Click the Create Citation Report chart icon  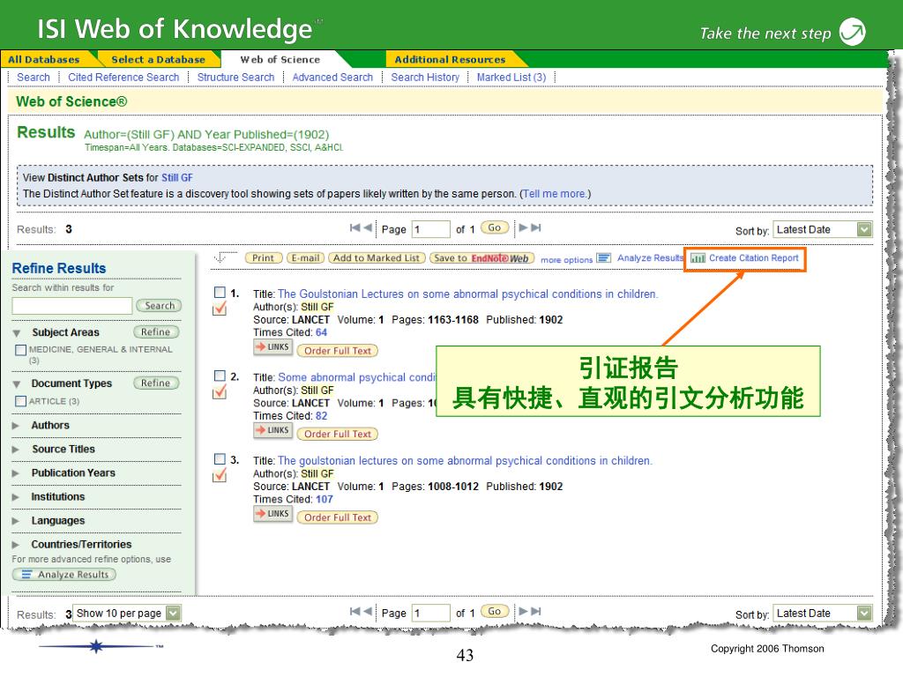click(698, 258)
